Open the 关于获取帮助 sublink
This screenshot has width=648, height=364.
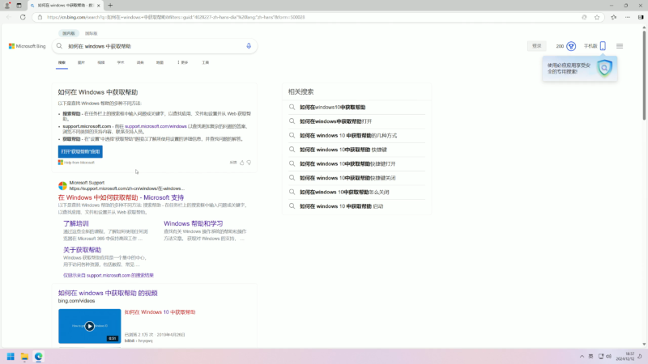[x=82, y=250]
